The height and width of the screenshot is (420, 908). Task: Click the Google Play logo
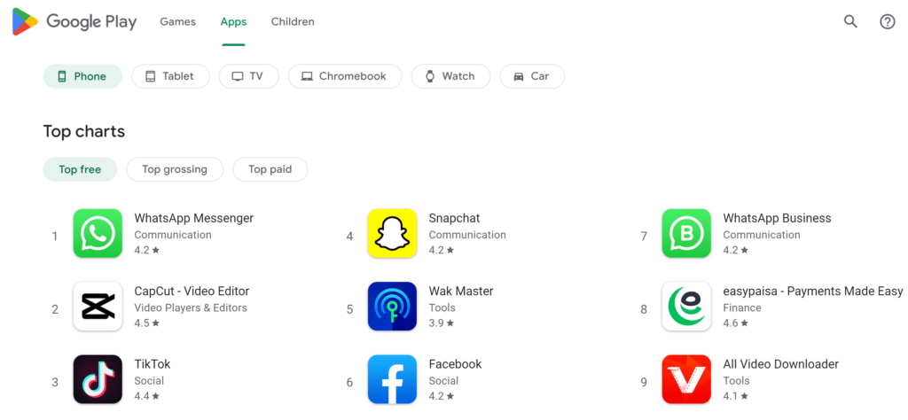[x=74, y=21]
